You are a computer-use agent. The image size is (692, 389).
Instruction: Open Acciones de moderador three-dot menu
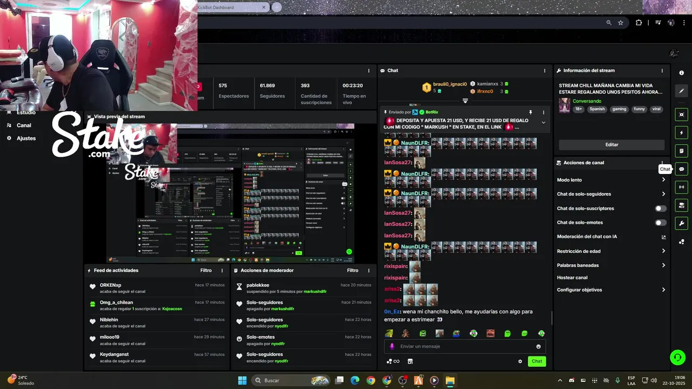click(x=369, y=270)
